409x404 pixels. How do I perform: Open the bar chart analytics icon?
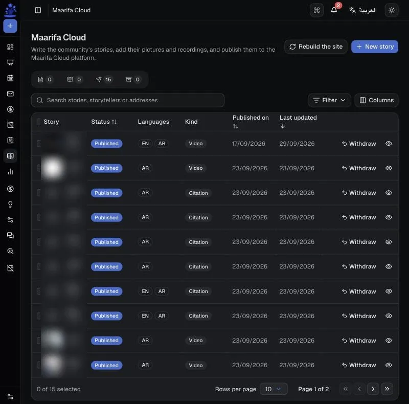10,172
